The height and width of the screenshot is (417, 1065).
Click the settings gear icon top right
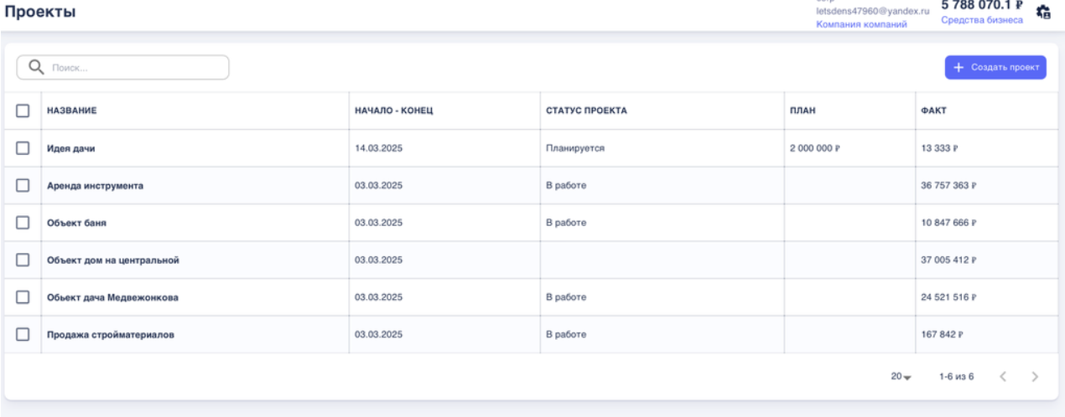[x=1043, y=13]
